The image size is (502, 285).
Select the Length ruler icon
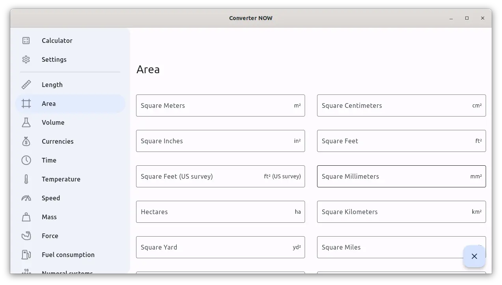26,85
